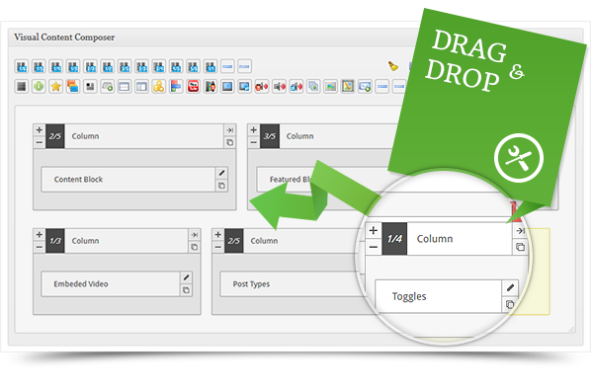The width and height of the screenshot is (593, 389).
Task: Edit the Content Block with pencil icon
Action: click(x=222, y=173)
